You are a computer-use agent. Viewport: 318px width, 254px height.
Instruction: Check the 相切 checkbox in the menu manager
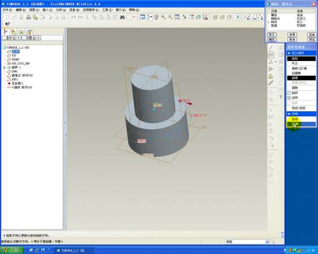(x=289, y=93)
